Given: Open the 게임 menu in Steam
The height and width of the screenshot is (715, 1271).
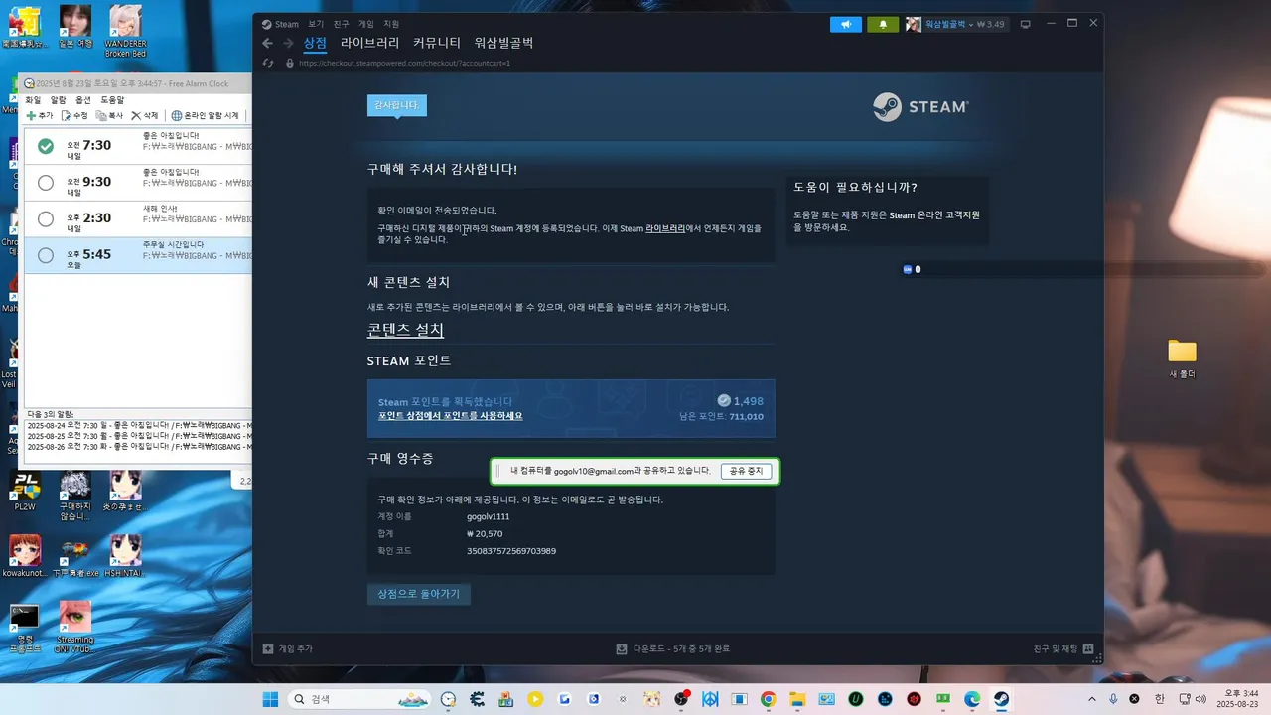Looking at the screenshot, I should pos(366,24).
